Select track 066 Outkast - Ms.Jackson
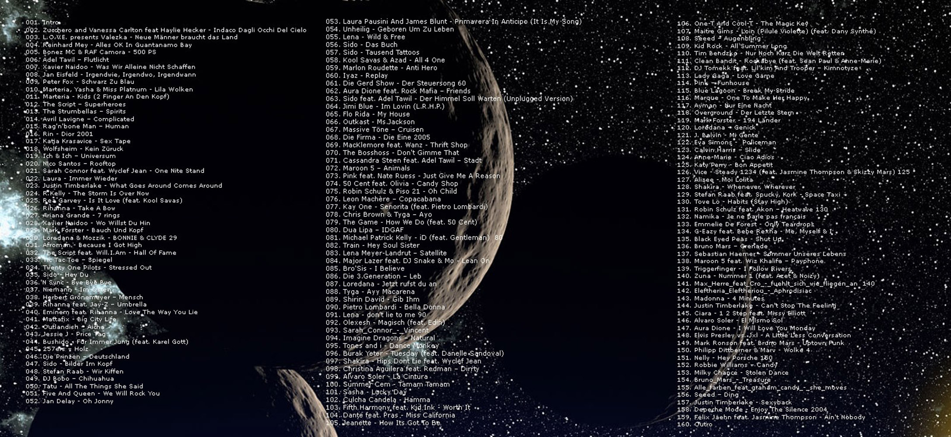951x437 pixels. [x=370, y=122]
